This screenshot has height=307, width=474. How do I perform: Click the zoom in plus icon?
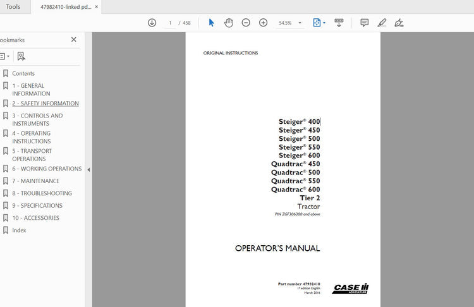(264, 23)
